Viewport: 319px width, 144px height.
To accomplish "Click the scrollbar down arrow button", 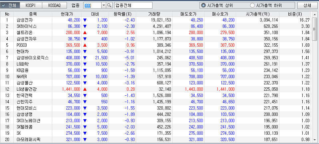I will [x=314, y=141].
